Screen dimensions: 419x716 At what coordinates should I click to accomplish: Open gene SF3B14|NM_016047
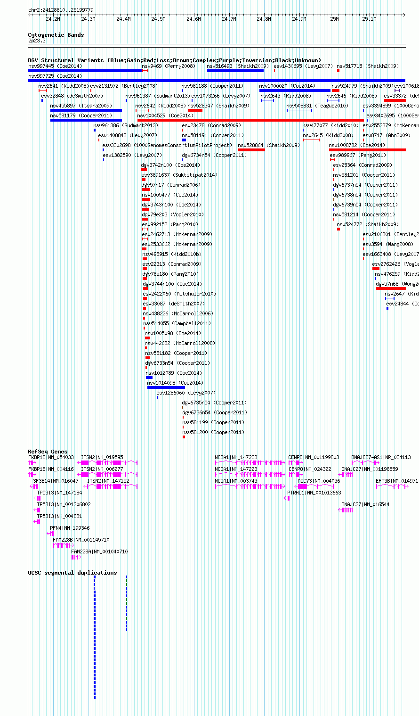coord(56,481)
